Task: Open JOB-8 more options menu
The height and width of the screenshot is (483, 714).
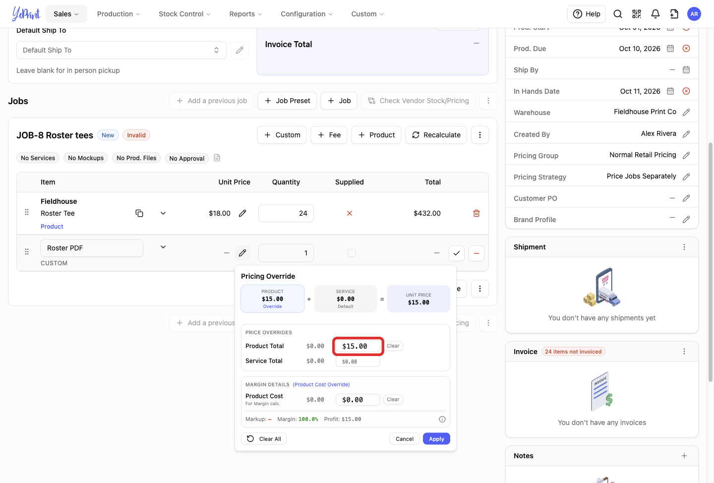Action: coord(480,135)
